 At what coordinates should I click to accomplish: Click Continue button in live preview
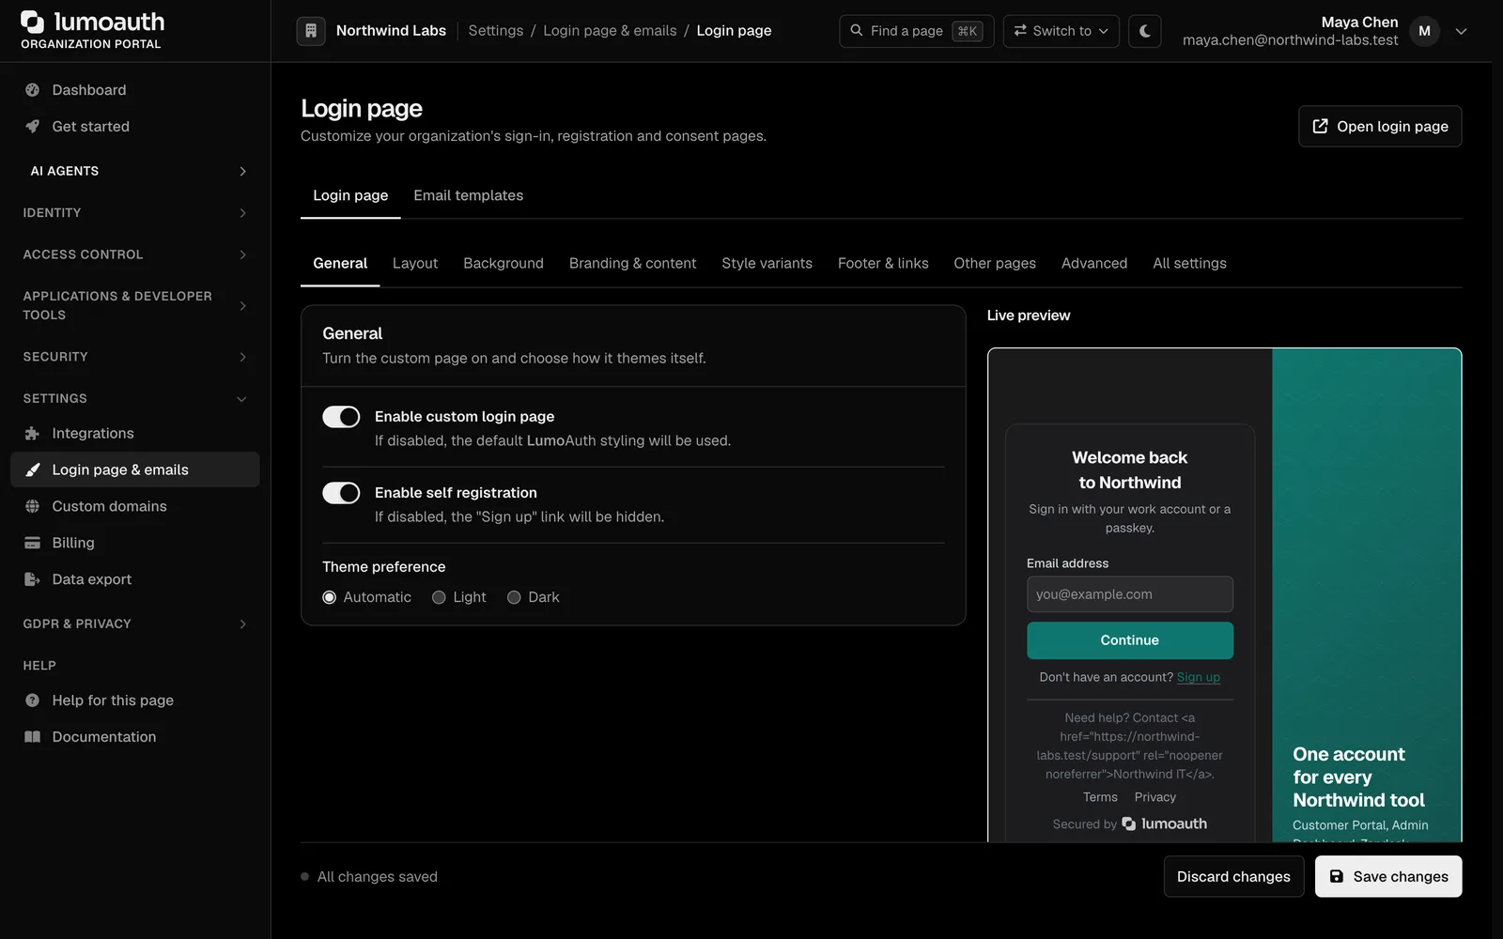[1130, 640]
